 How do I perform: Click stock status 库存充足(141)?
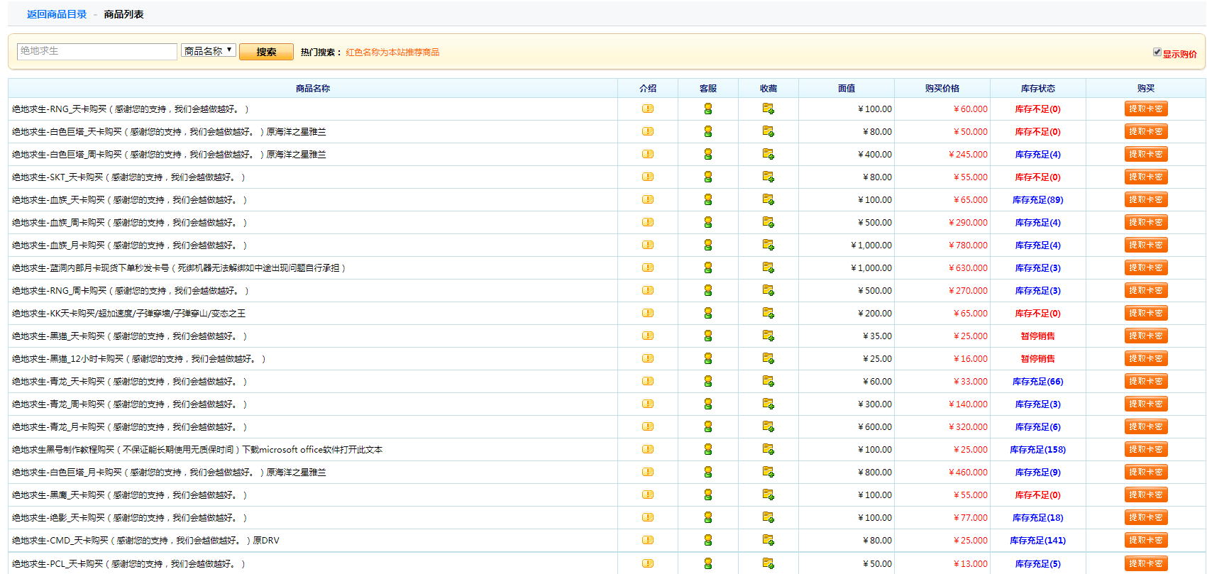(x=1038, y=540)
